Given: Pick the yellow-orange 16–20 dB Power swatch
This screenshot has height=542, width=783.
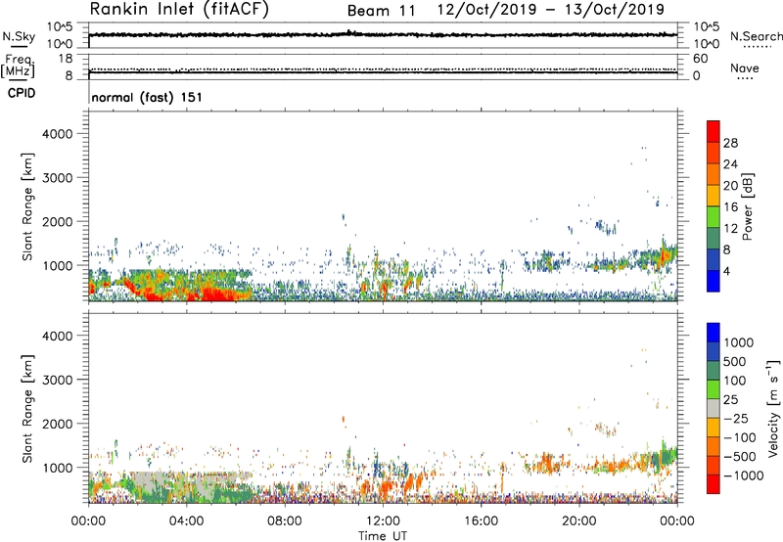Looking at the screenshot, I should click(714, 196).
